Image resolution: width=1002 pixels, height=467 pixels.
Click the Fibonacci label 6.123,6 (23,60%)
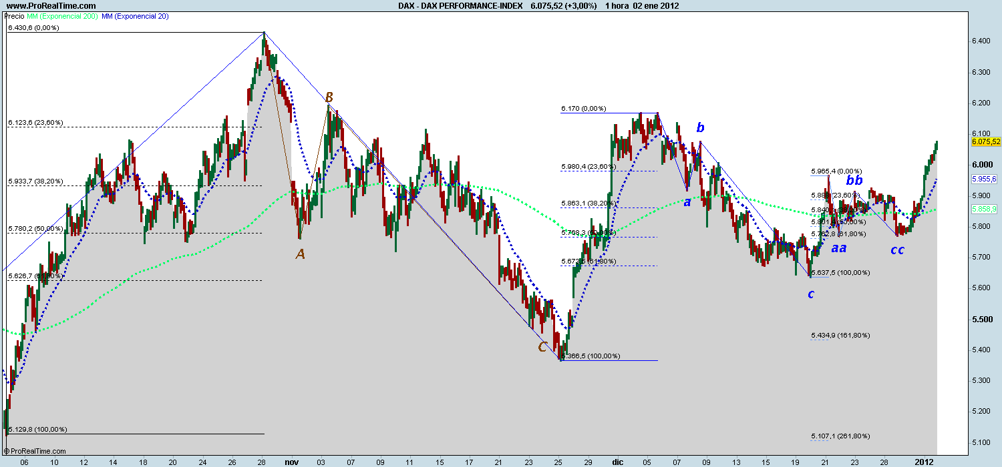pyautogui.click(x=36, y=123)
